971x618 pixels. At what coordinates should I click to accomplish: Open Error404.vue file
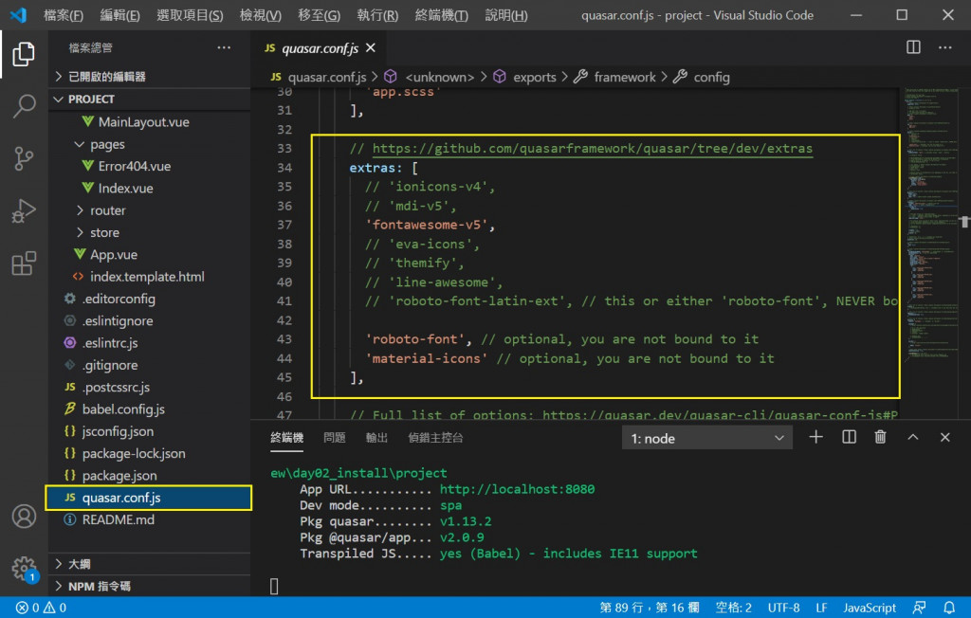tap(135, 166)
